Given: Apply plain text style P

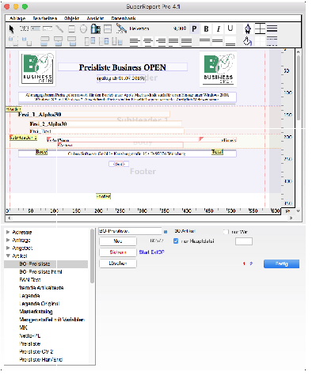Looking at the screenshot, I should pyautogui.click(x=194, y=28).
